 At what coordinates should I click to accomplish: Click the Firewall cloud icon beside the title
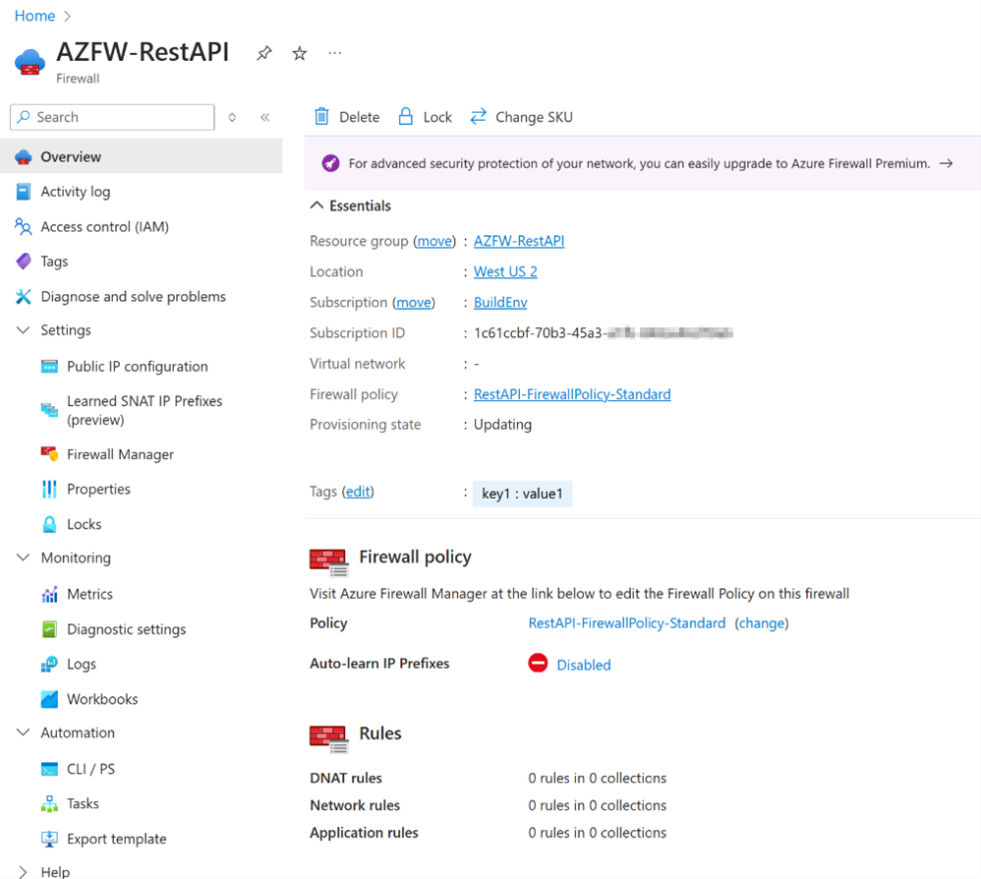30,62
